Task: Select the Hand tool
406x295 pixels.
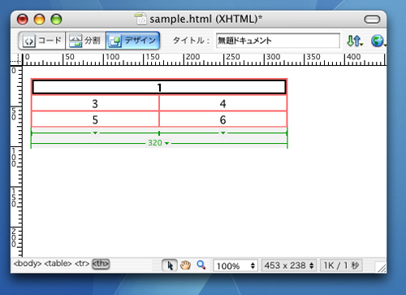Action: coord(186,266)
